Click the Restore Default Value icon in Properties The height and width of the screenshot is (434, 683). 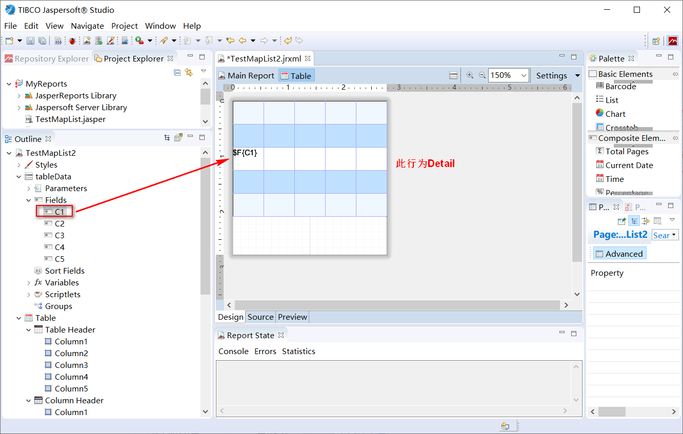pyautogui.click(x=657, y=221)
